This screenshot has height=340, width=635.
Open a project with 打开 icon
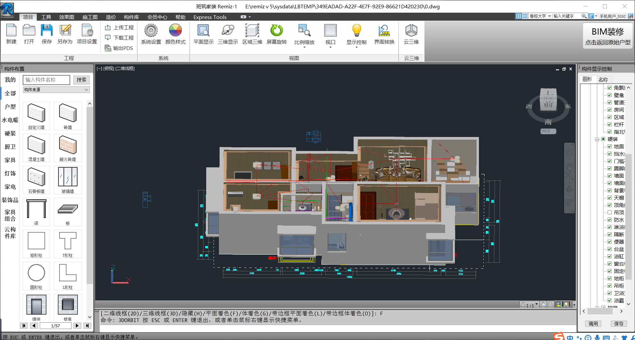[x=29, y=34]
